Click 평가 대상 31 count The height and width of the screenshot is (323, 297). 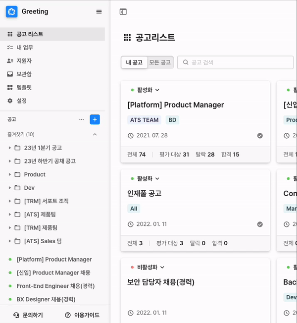tap(174, 155)
